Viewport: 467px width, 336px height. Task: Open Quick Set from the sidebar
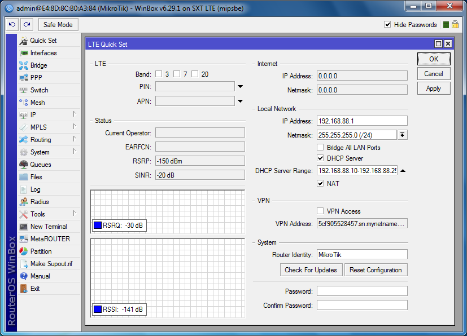(43, 41)
